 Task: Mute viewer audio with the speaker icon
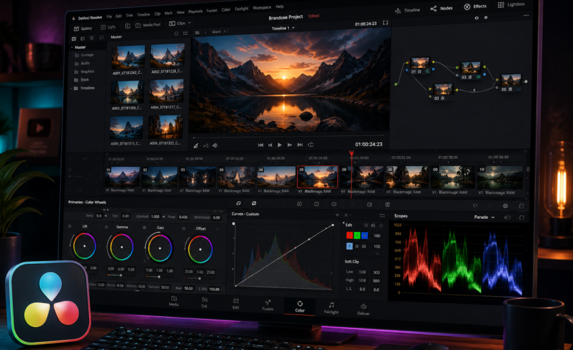coord(215,145)
